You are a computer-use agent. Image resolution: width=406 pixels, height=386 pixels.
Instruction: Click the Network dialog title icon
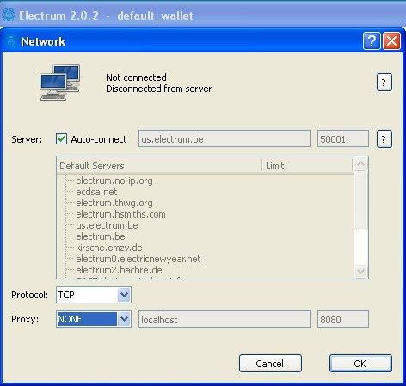pos(11,40)
